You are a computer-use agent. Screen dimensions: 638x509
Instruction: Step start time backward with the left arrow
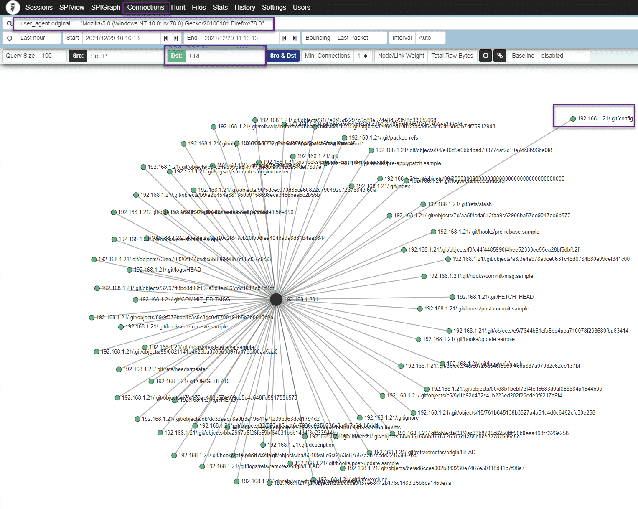point(166,38)
